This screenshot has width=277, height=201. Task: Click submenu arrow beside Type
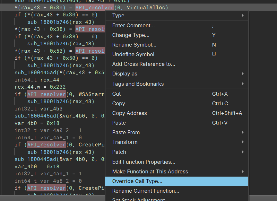pos(243,15)
